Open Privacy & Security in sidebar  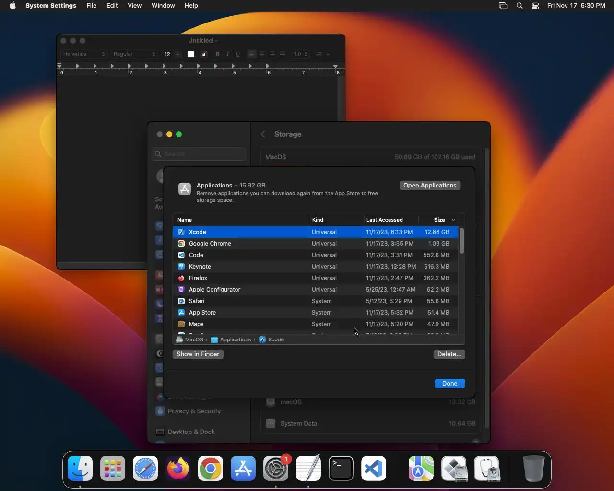pos(194,411)
